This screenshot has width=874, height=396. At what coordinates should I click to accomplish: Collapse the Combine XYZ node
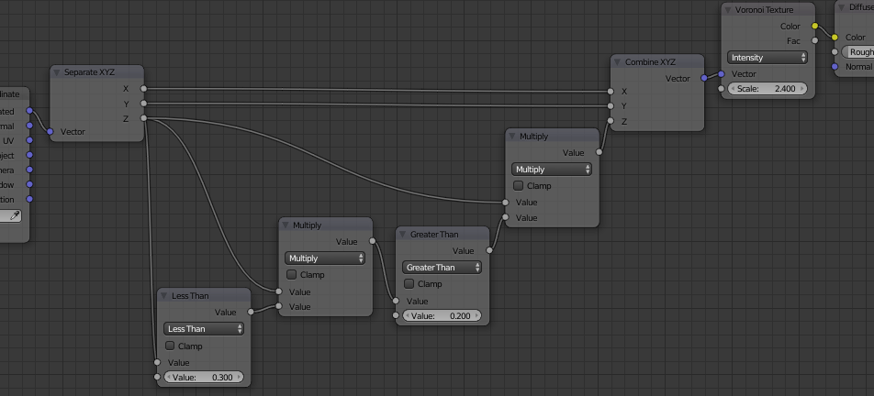tap(618, 62)
